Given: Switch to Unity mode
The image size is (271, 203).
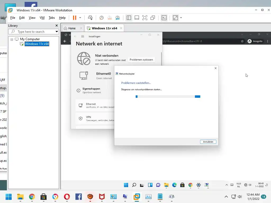Looking at the screenshot, I should tap(153, 18).
